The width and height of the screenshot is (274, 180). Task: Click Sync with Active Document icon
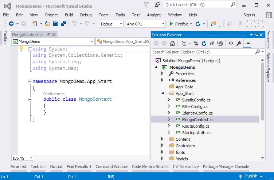click(x=196, y=43)
